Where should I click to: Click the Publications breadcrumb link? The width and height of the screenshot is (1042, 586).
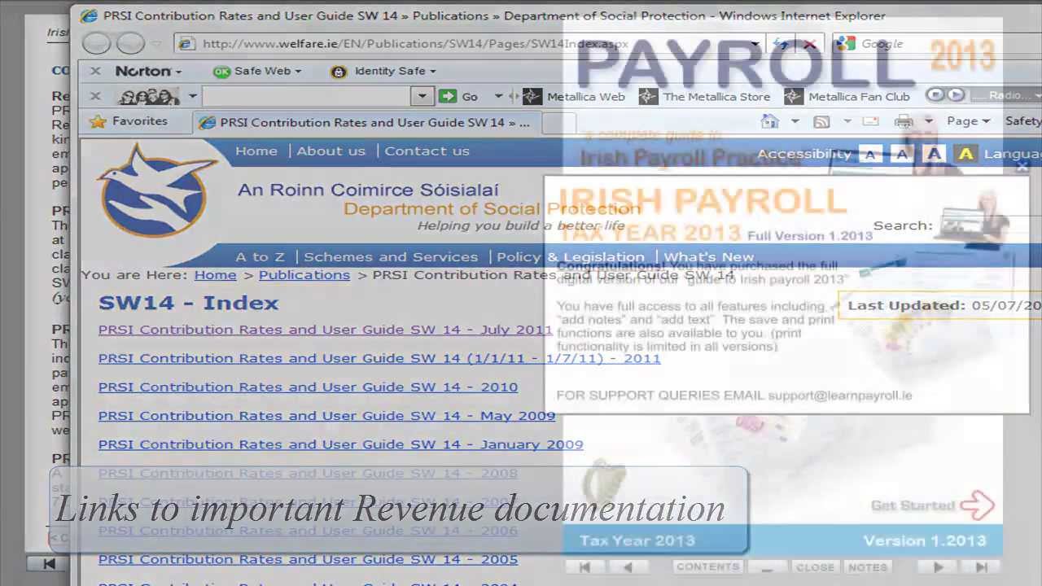pyautogui.click(x=304, y=275)
